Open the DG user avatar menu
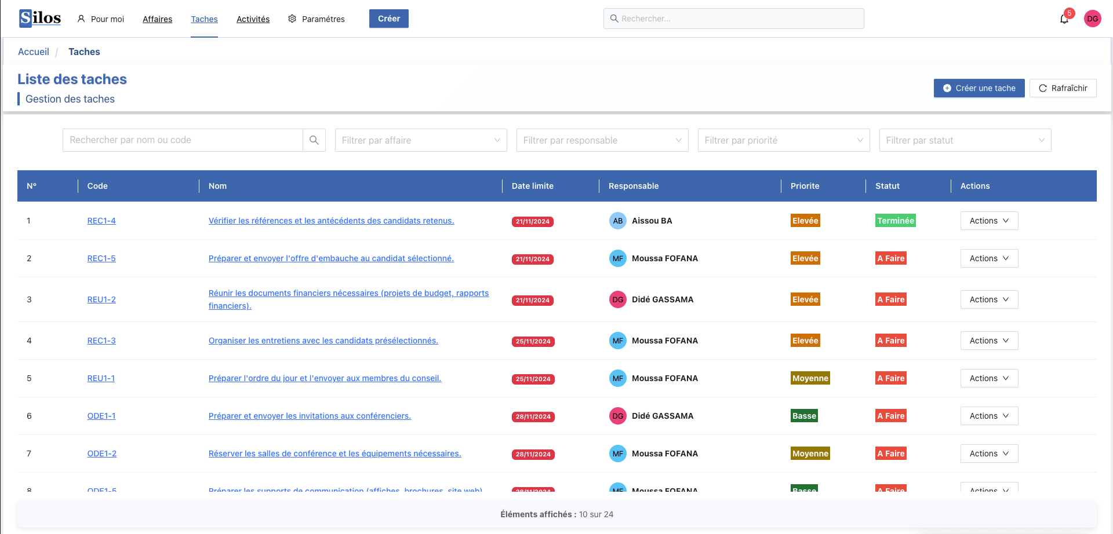The height and width of the screenshot is (534, 1113). (1092, 19)
